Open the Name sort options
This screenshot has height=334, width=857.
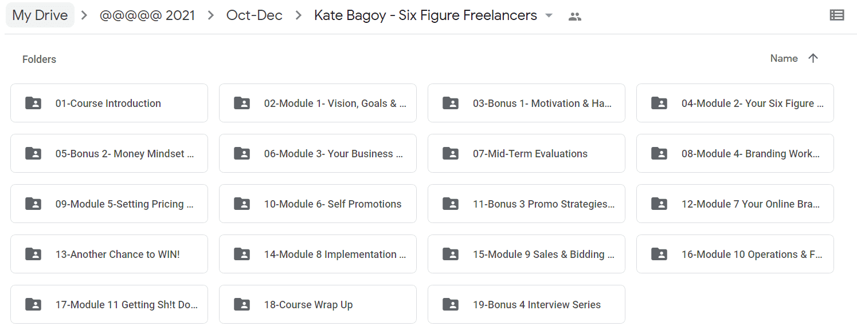[784, 58]
